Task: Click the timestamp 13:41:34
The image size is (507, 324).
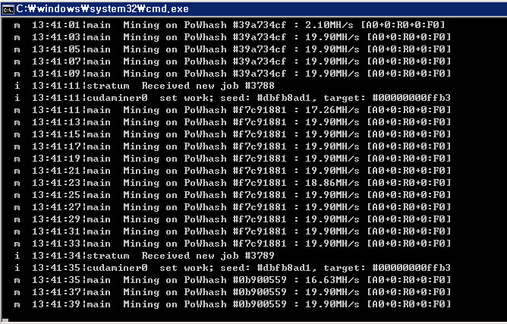Action: (56, 256)
